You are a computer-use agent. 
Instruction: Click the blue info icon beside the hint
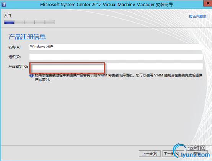[31, 75]
